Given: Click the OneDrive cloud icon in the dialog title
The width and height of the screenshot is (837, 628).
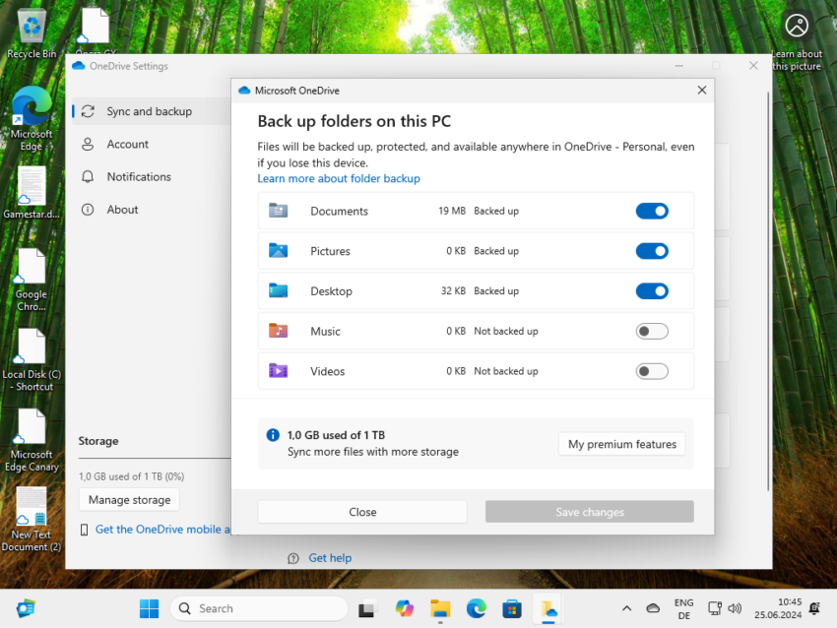Looking at the screenshot, I should (244, 90).
